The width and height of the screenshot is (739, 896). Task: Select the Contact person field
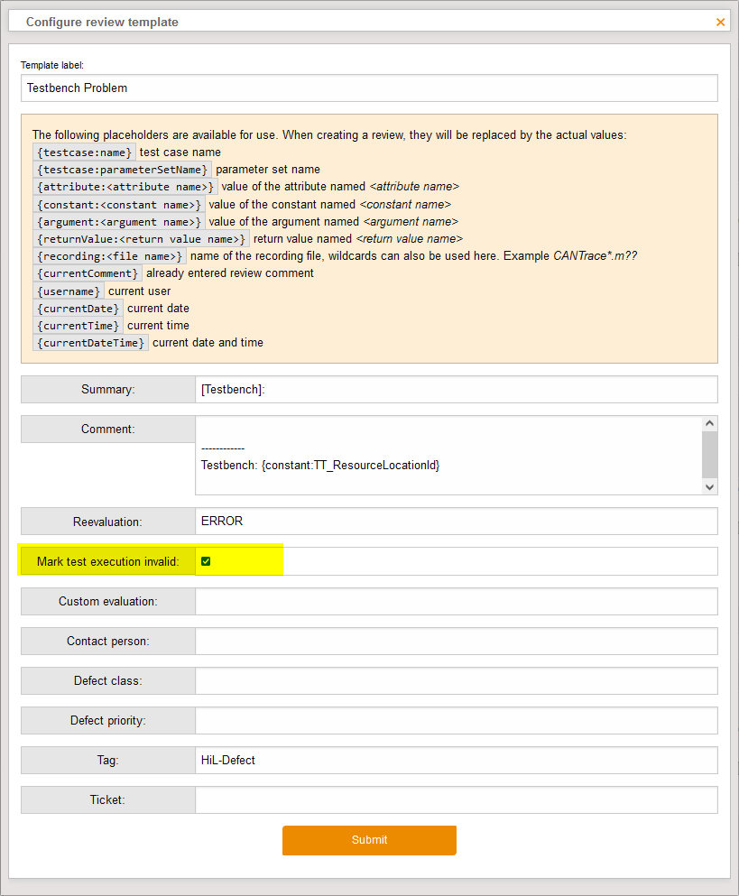(456, 641)
